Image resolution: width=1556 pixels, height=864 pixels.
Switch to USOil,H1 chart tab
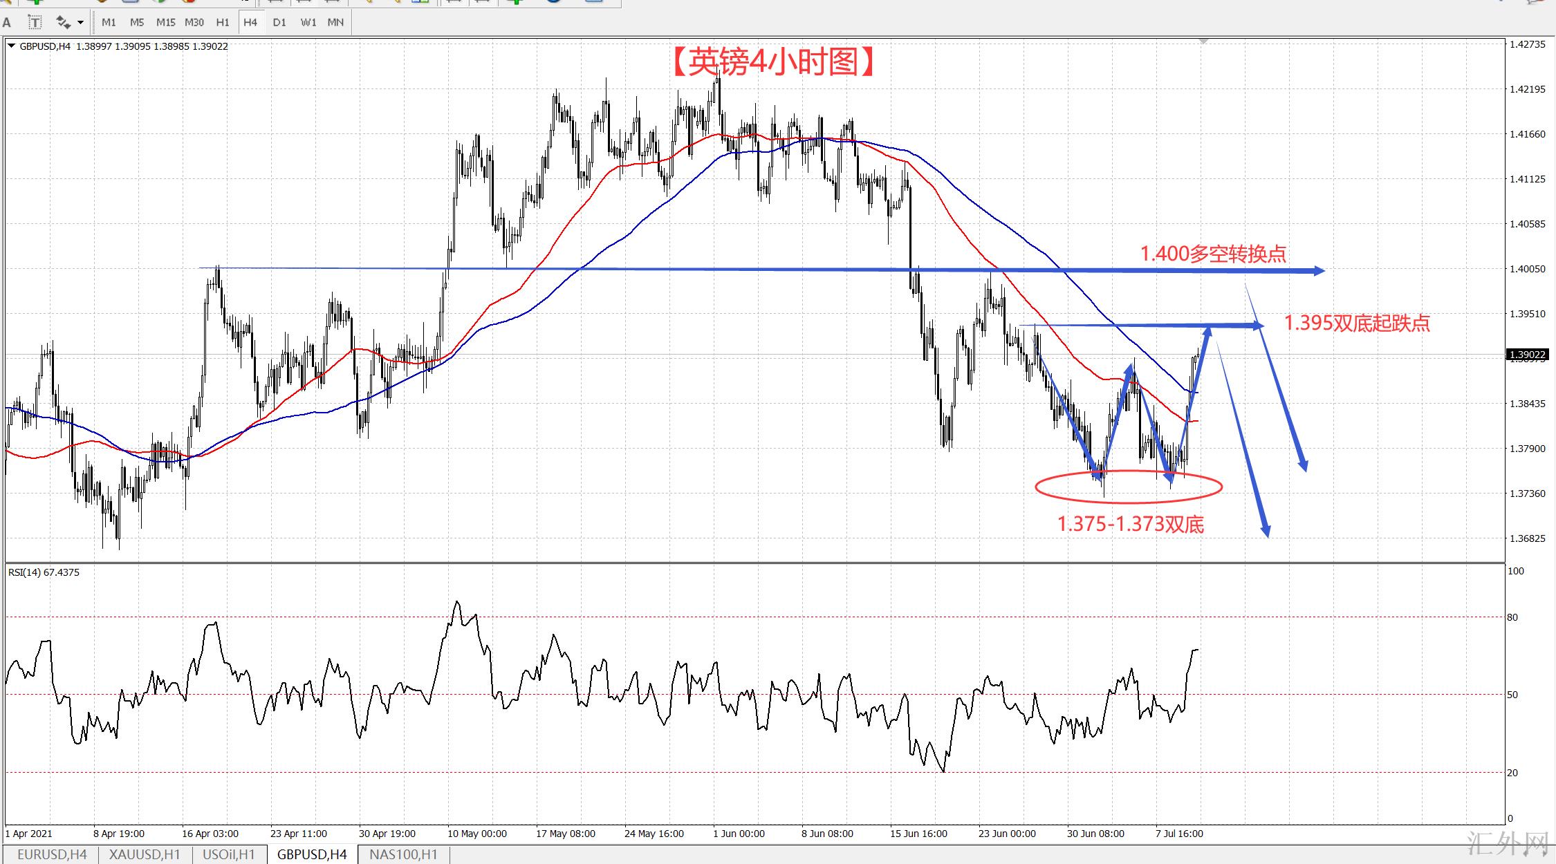click(228, 854)
